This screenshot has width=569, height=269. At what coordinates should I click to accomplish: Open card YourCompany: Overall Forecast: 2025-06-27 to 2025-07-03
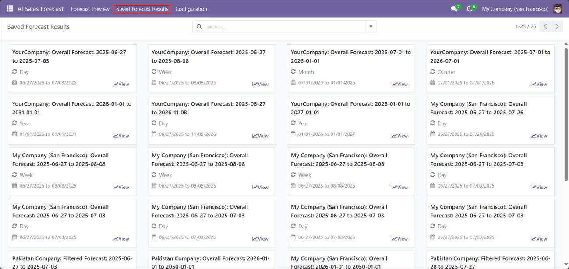73,68
